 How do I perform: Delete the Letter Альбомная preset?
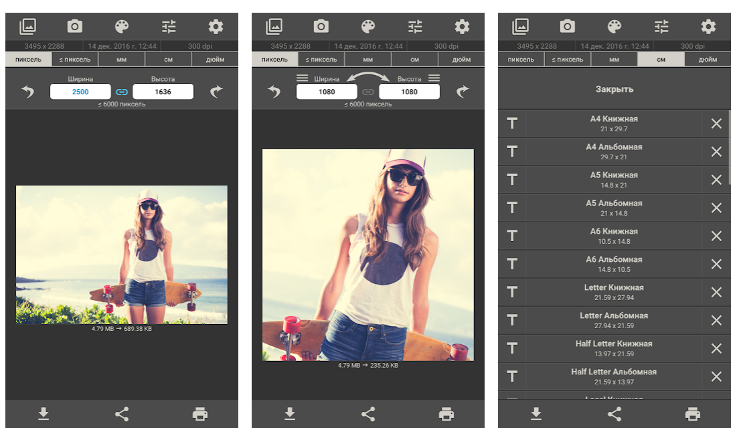(x=716, y=320)
